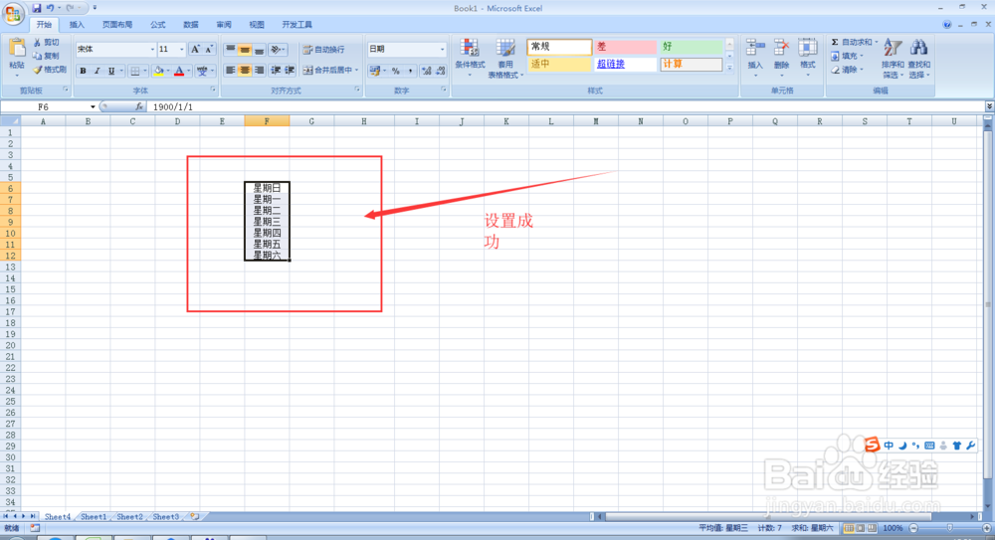The height and width of the screenshot is (540, 995).
Task: Decrease indent in alignment group
Action: pyautogui.click(x=276, y=70)
